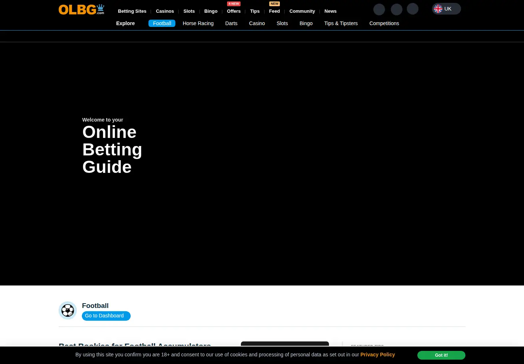Open the News menu item
The image size is (524, 364).
point(330,11)
